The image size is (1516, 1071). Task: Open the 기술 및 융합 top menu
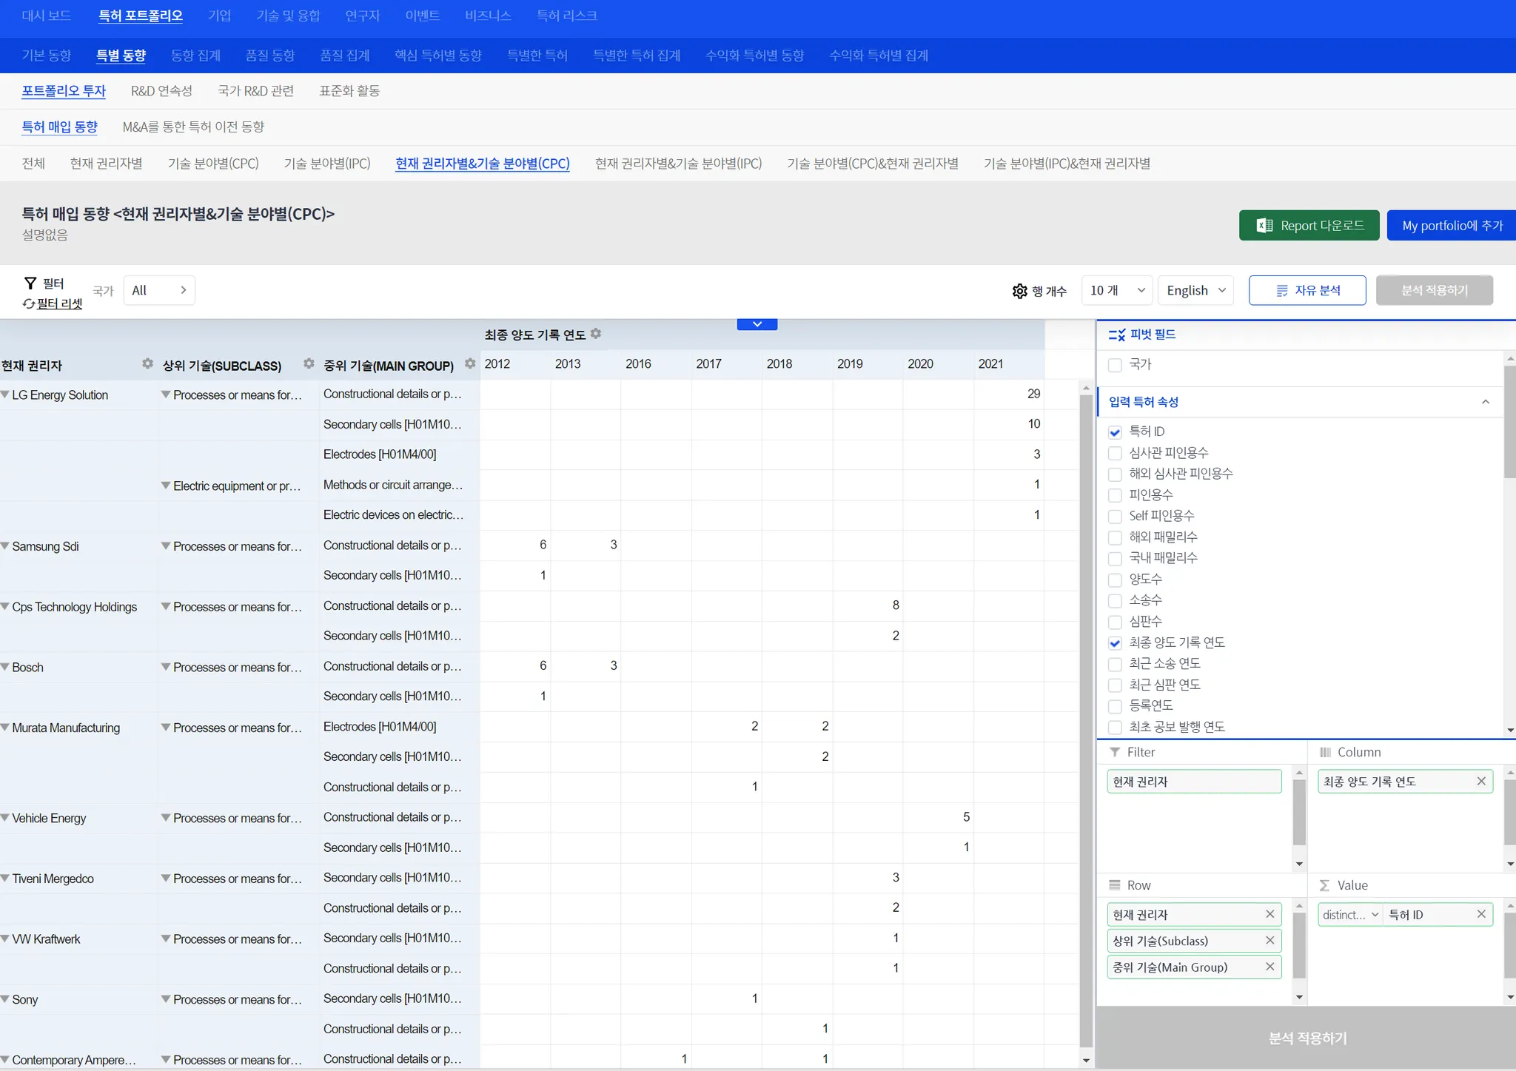[x=287, y=16]
